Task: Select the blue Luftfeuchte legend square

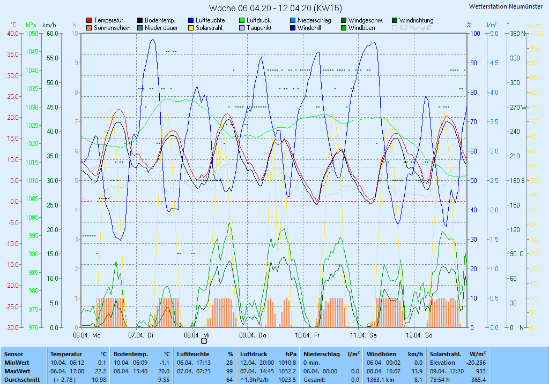Action: tap(191, 20)
